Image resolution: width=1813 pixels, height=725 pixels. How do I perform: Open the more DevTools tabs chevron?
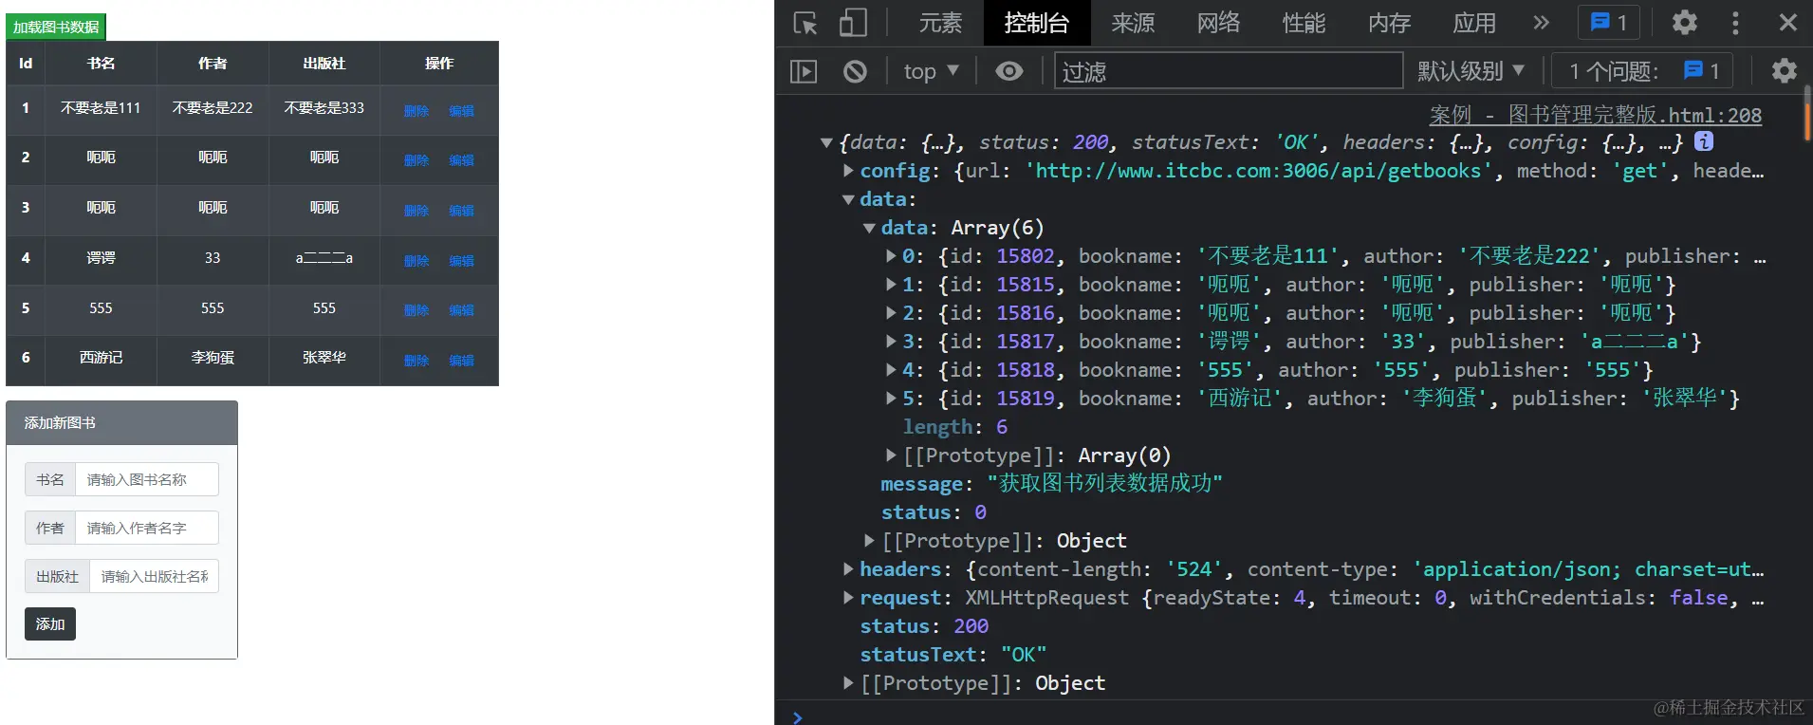pos(1541,23)
